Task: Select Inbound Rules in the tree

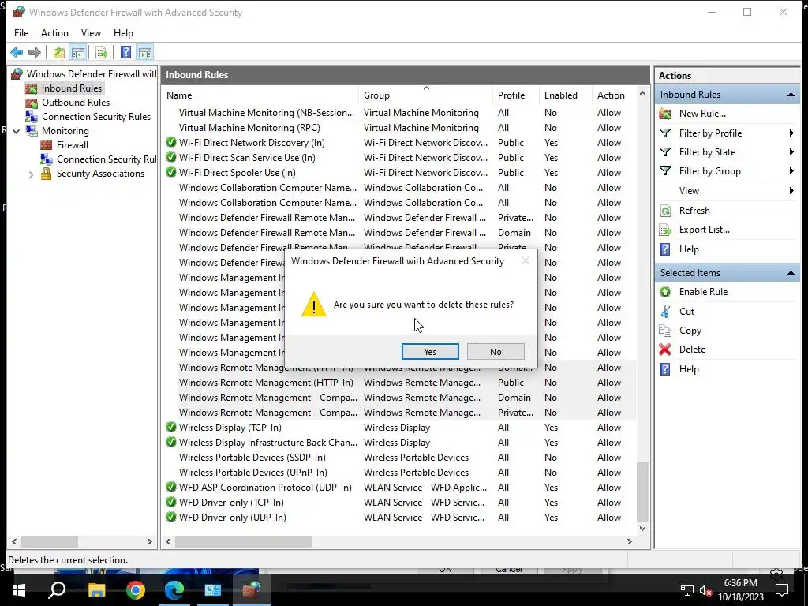Action: [x=71, y=88]
